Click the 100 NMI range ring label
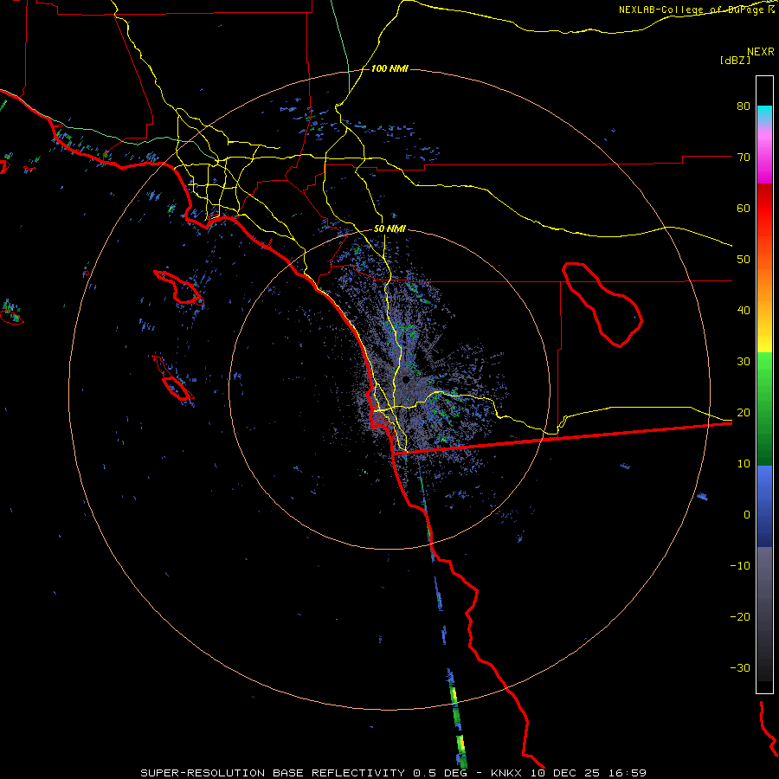The width and height of the screenshot is (779, 779). point(389,68)
